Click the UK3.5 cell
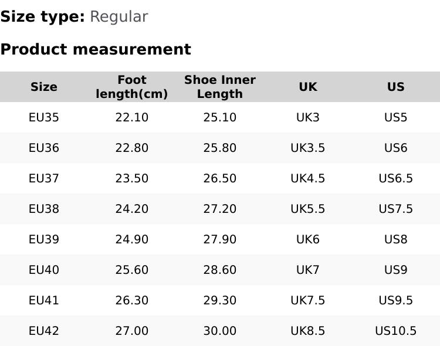Viewport: 440px width, 346px height. pos(308,148)
